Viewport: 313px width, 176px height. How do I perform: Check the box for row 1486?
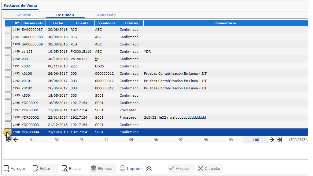click(x=8, y=30)
